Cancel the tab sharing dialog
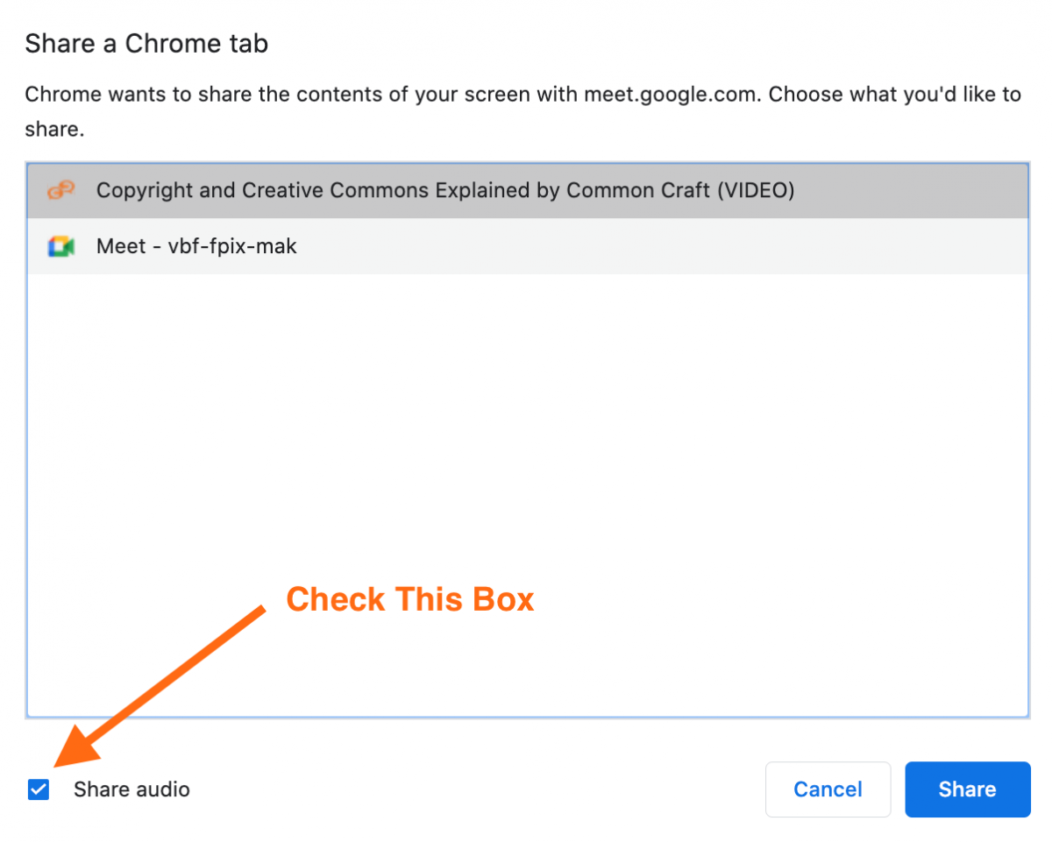 click(x=828, y=789)
